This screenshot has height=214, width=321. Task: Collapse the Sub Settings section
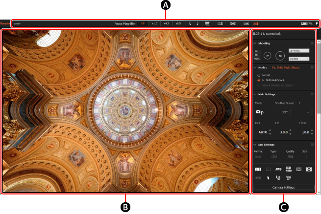point(255,145)
